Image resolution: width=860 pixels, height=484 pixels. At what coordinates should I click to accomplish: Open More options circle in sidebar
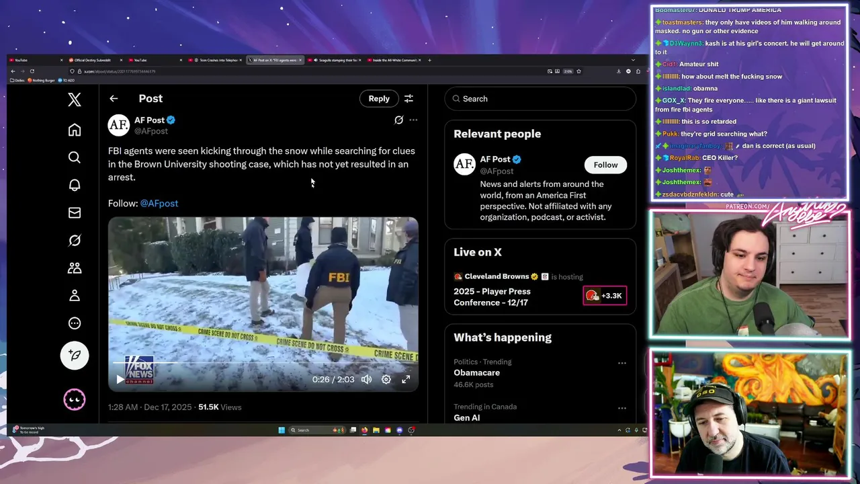point(75,323)
